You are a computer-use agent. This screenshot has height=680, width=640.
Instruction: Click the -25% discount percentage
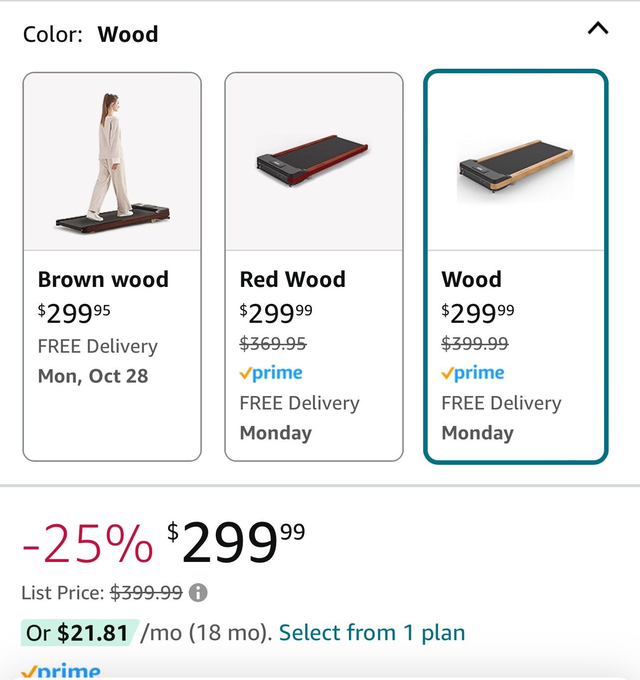point(88,544)
